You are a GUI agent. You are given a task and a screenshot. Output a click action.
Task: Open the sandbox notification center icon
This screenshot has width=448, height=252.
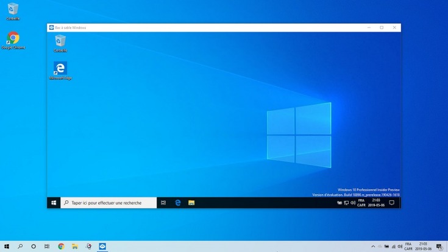pos(392,203)
